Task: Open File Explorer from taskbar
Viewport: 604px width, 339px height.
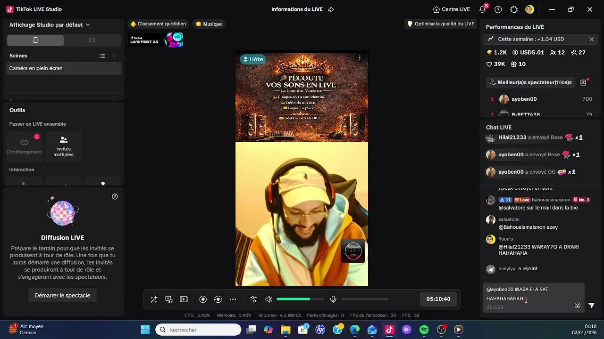Action: coord(285,330)
